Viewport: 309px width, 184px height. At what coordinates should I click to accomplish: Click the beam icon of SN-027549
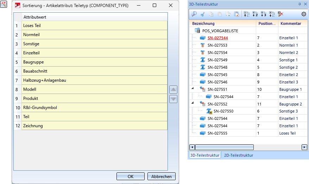(x=203, y=60)
